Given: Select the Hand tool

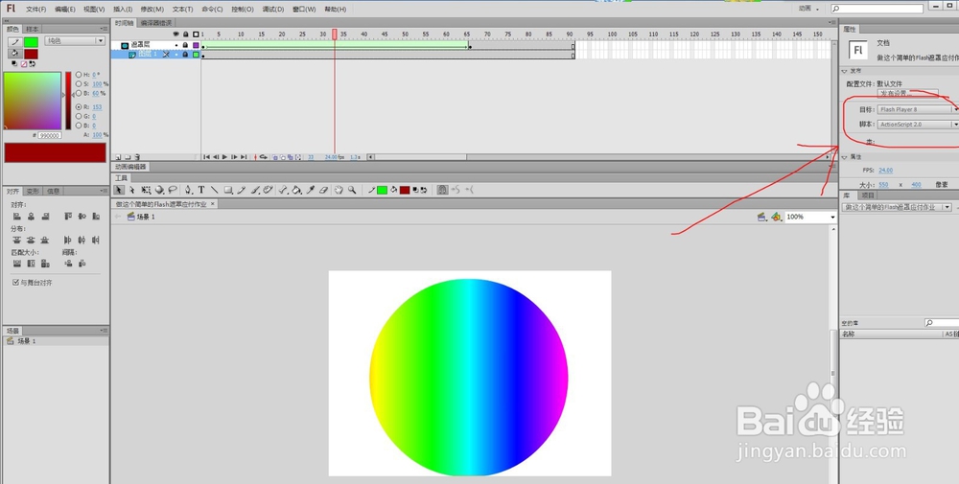Looking at the screenshot, I should click(339, 190).
